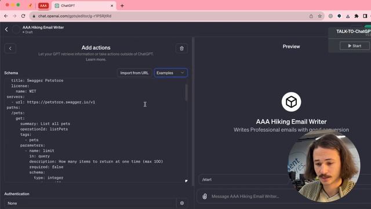371x209 pixels.
Task: Click the /start suggestion chip
Action: click(243, 179)
